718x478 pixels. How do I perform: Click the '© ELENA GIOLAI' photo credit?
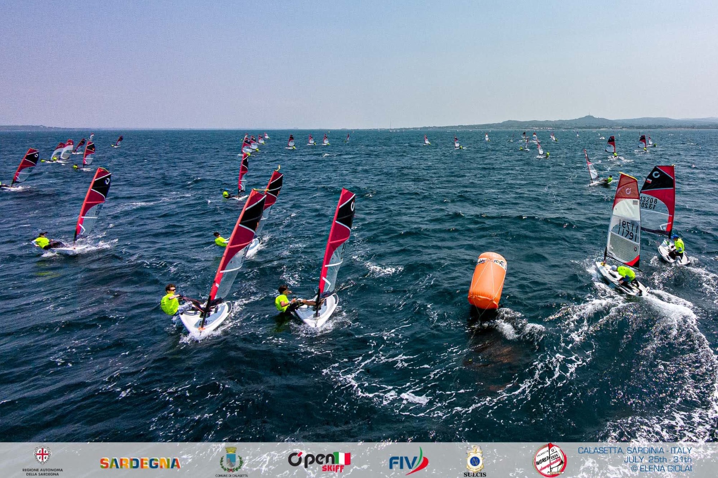661,468
